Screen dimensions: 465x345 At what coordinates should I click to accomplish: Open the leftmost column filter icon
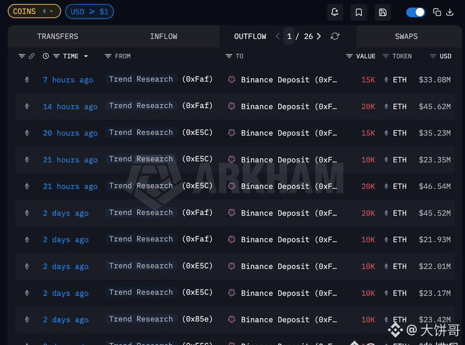point(22,56)
